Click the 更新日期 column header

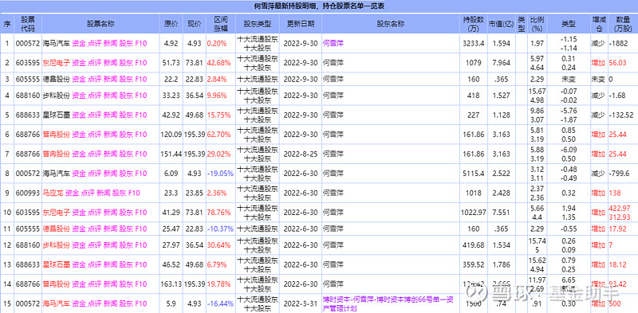(x=301, y=24)
